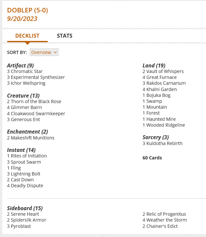The width and height of the screenshot is (206, 237).
Task: Open the Pyroblast sideboard card
Action: 22,226
